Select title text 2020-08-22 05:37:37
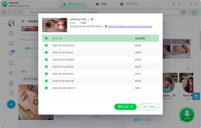Viewport: 201px width, 128px height. (64, 88)
